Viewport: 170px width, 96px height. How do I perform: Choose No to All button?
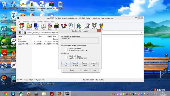click(x=75, y=66)
